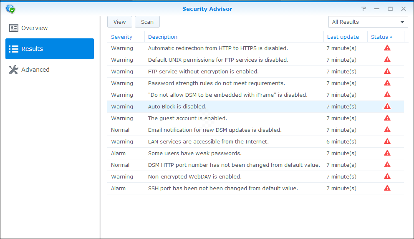This screenshot has width=414, height=239.
Task: Sort by the Severity column header
Action: (121, 37)
